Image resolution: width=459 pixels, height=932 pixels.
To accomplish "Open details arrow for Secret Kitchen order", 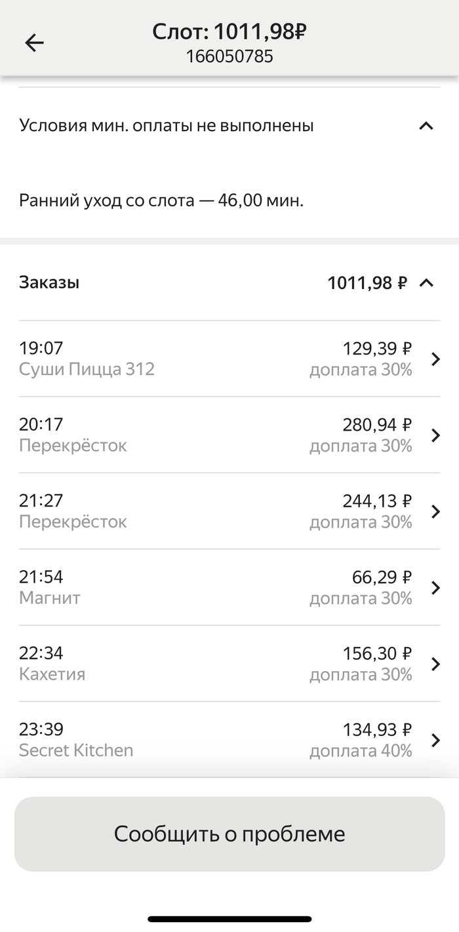I will (435, 740).
